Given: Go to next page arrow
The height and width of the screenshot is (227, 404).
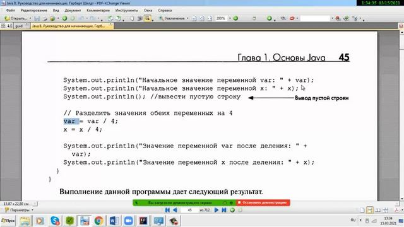Looking at the screenshot, I should 216,210.
